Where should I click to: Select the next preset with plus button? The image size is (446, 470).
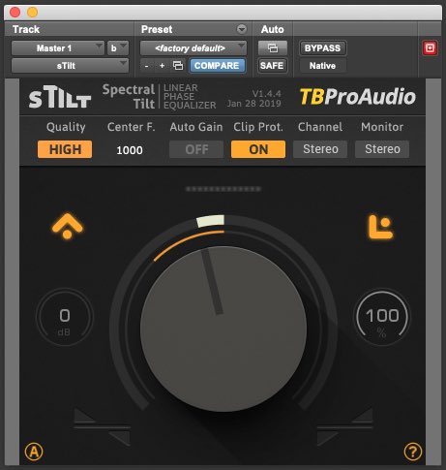[x=163, y=66]
